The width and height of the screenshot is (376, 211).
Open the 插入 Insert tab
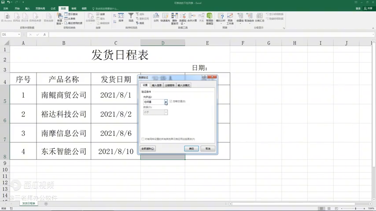(28, 9)
